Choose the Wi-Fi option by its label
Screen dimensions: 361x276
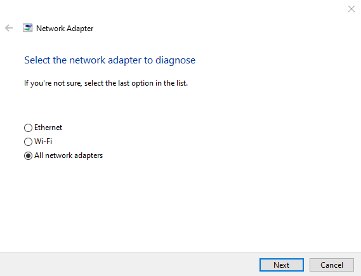click(43, 141)
